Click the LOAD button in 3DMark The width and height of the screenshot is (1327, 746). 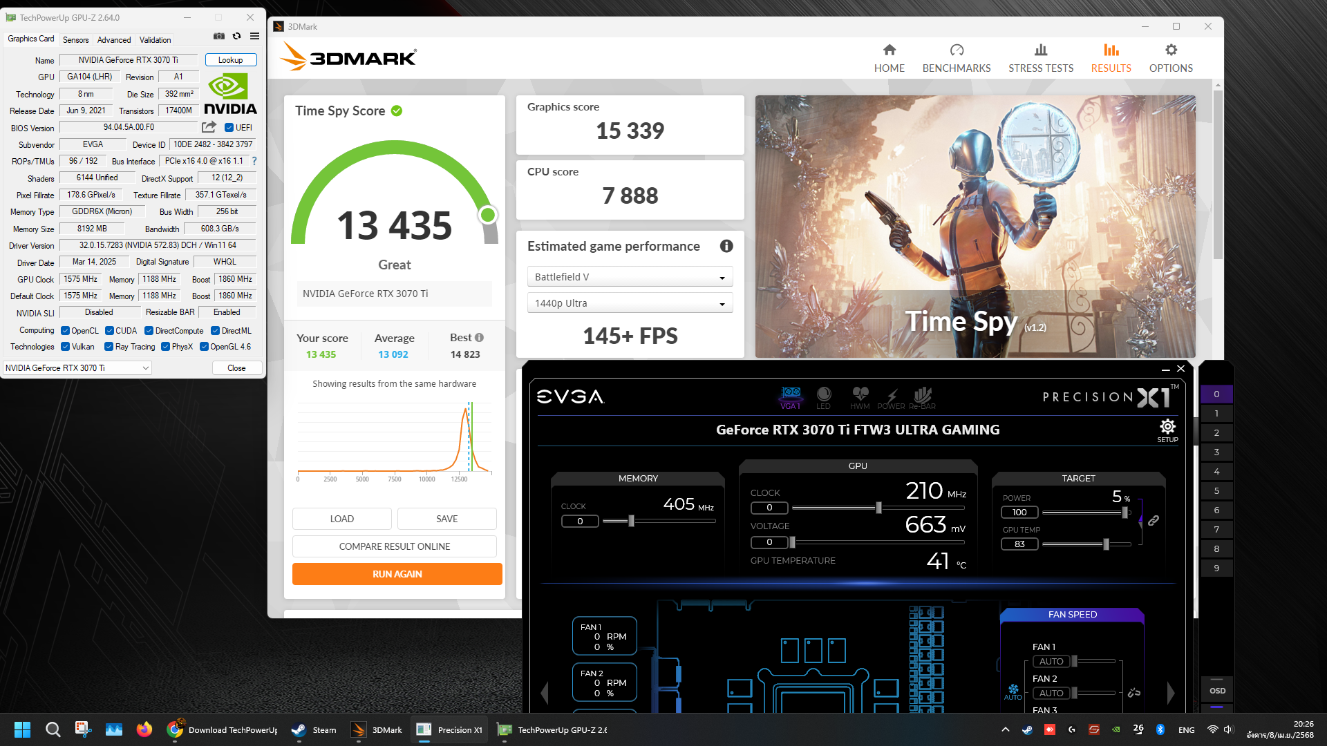point(342,519)
